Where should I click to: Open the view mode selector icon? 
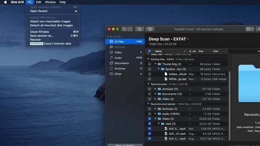(249, 29)
